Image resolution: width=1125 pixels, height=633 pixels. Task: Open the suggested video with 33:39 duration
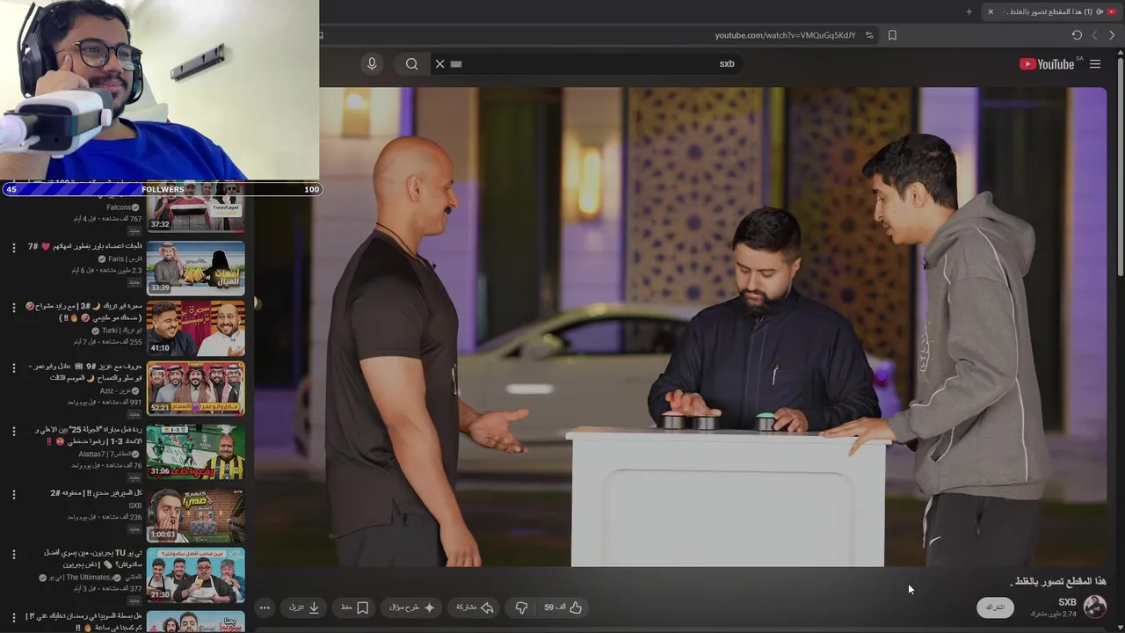click(x=195, y=267)
